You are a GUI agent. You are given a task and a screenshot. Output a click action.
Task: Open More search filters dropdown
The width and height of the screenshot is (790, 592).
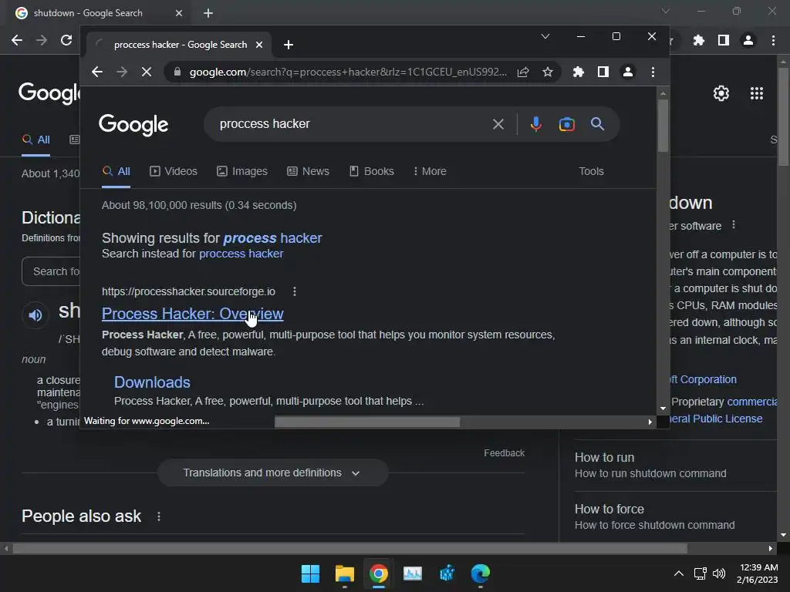tap(430, 171)
